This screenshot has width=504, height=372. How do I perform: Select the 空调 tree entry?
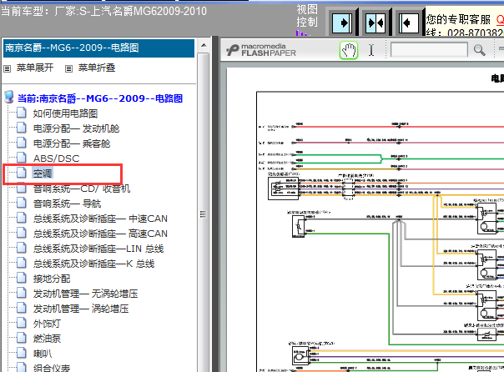click(x=43, y=173)
